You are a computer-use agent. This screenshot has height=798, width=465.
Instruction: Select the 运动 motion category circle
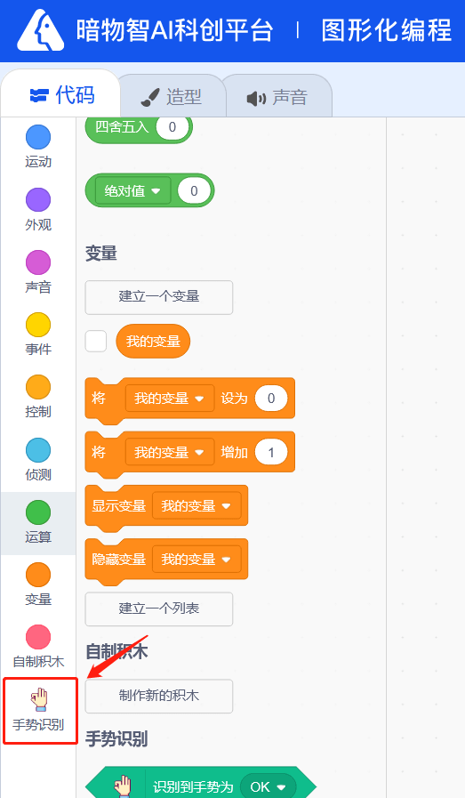click(38, 137)
